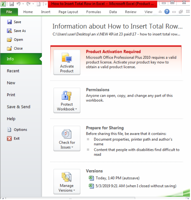Click Save As in Backstage menu
The image size is (191, 200).
click(16, 31)
